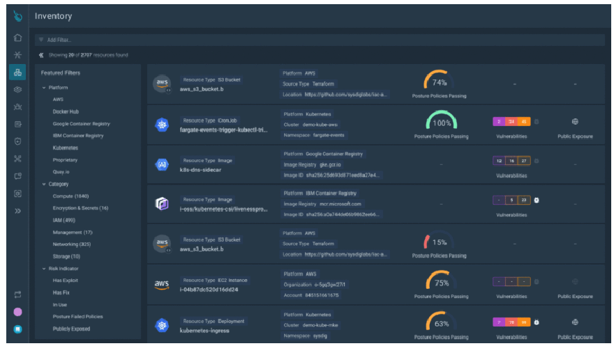Select the Kubernetes platform filter
Viewport: 614px width, 346px height.
[66, 148]
